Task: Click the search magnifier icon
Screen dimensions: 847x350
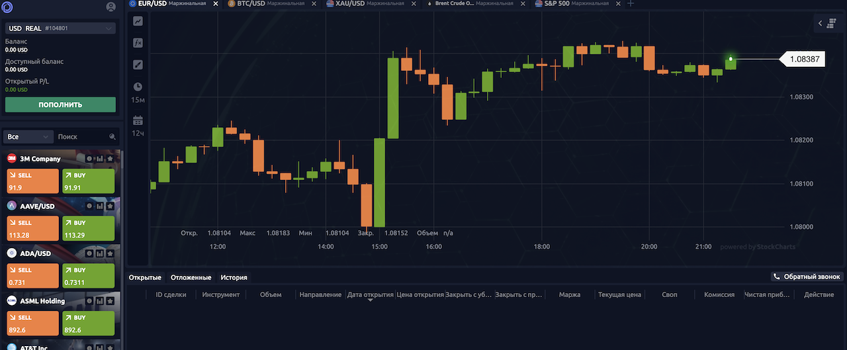Action: click(x=112, y=136)
